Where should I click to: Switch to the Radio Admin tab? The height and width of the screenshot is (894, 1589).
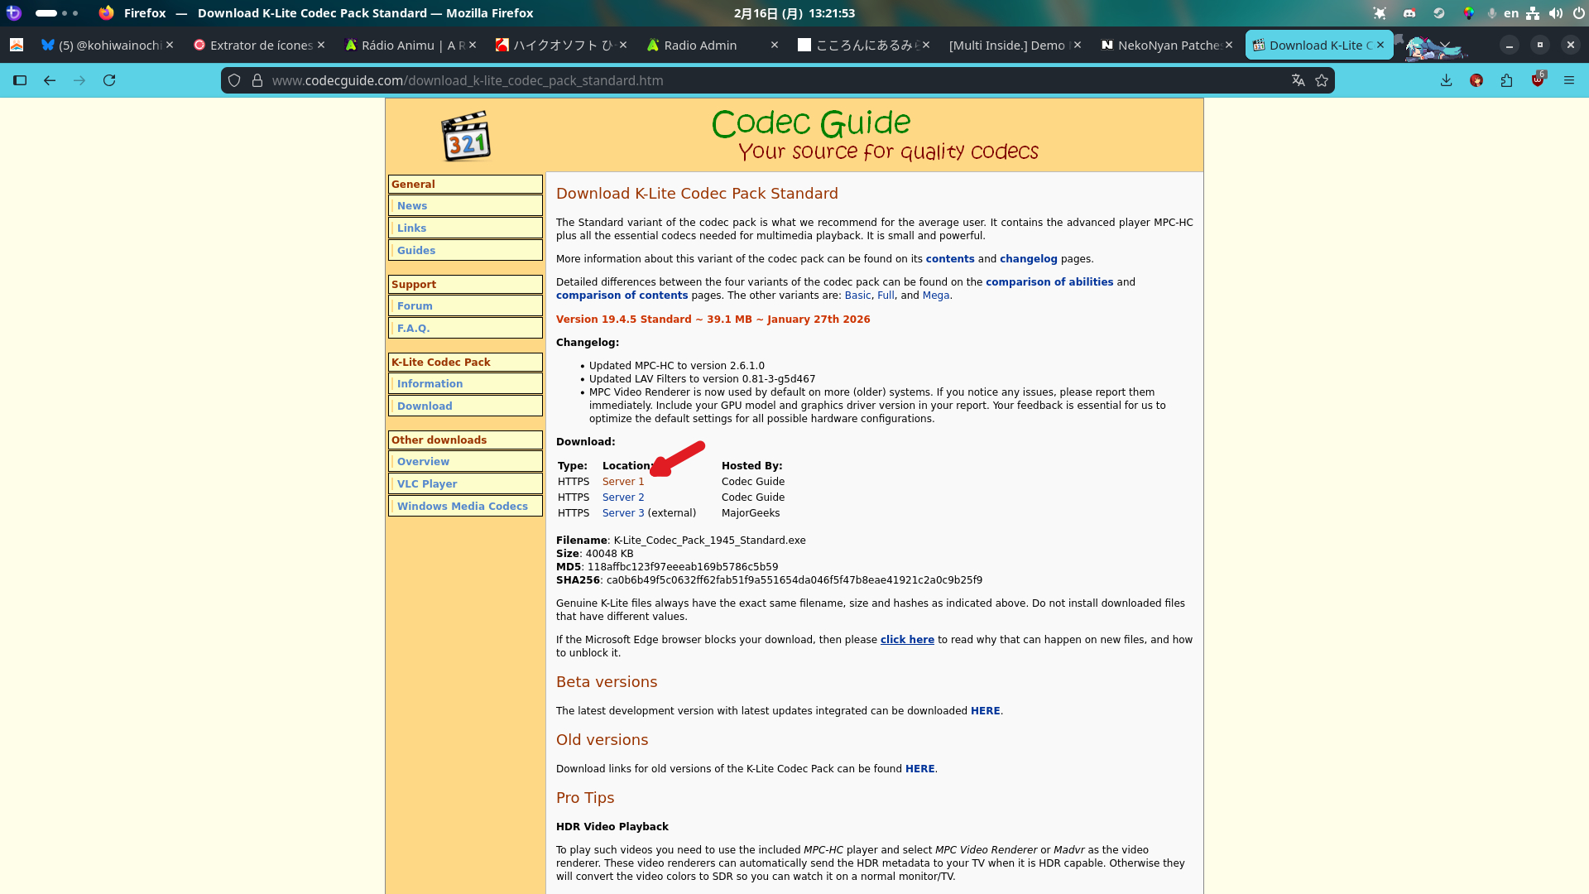coord(699,46)
